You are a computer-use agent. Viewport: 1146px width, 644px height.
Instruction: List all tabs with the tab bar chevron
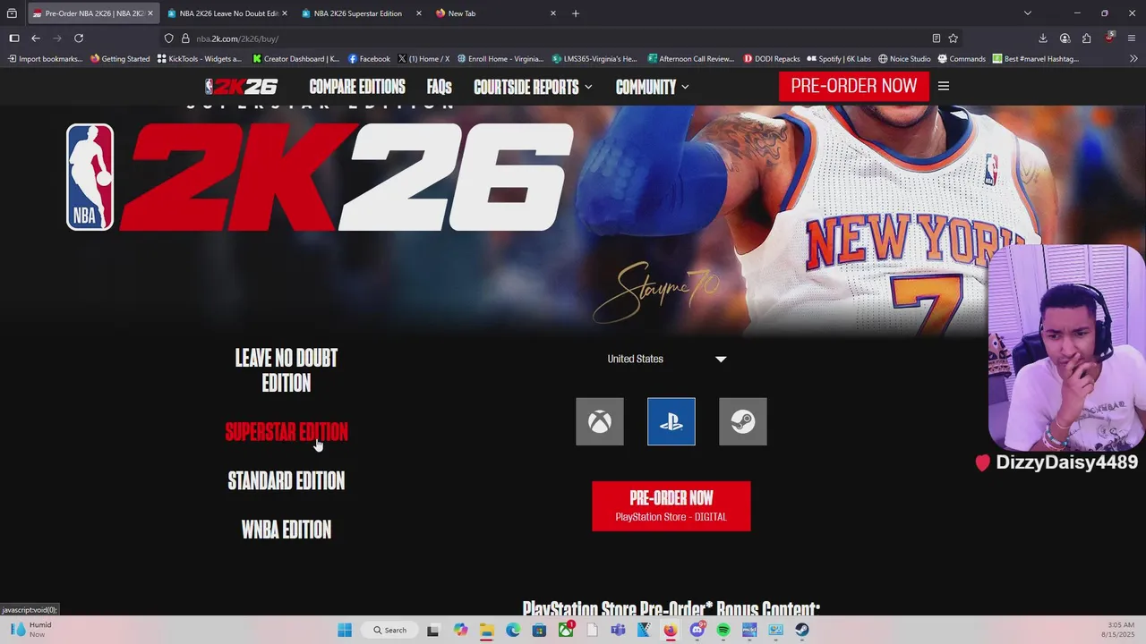click(1027, 13)
